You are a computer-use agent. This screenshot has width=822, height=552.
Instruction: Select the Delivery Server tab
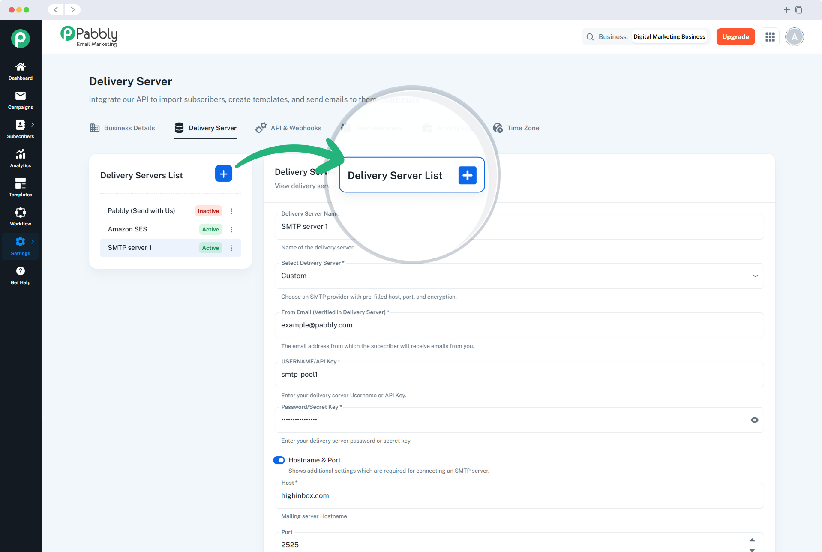pos(205,128)
